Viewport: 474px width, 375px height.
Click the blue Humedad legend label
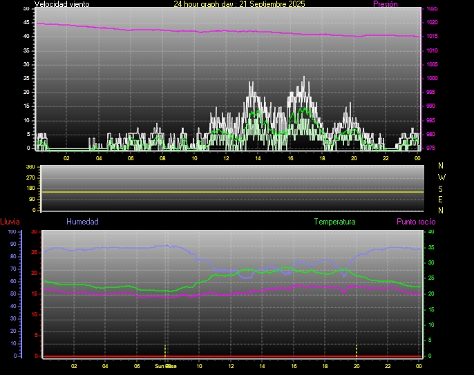click(x=82, y=222)
